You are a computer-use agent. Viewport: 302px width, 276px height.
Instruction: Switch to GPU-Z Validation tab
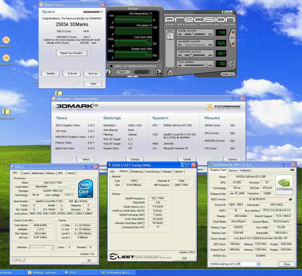[245, 170]
